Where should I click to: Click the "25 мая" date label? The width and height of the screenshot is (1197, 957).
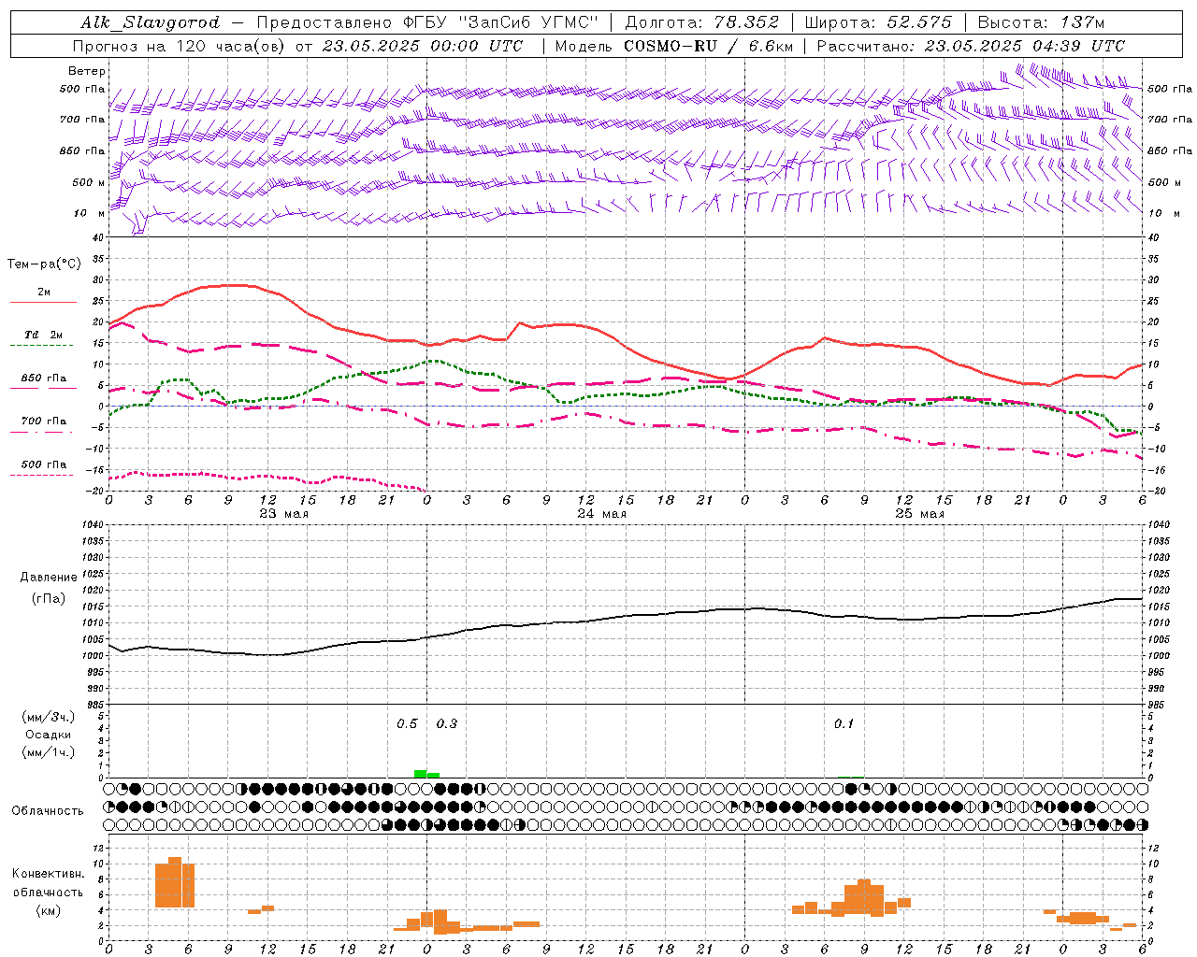pyautogui.click(x=919, y=513)
